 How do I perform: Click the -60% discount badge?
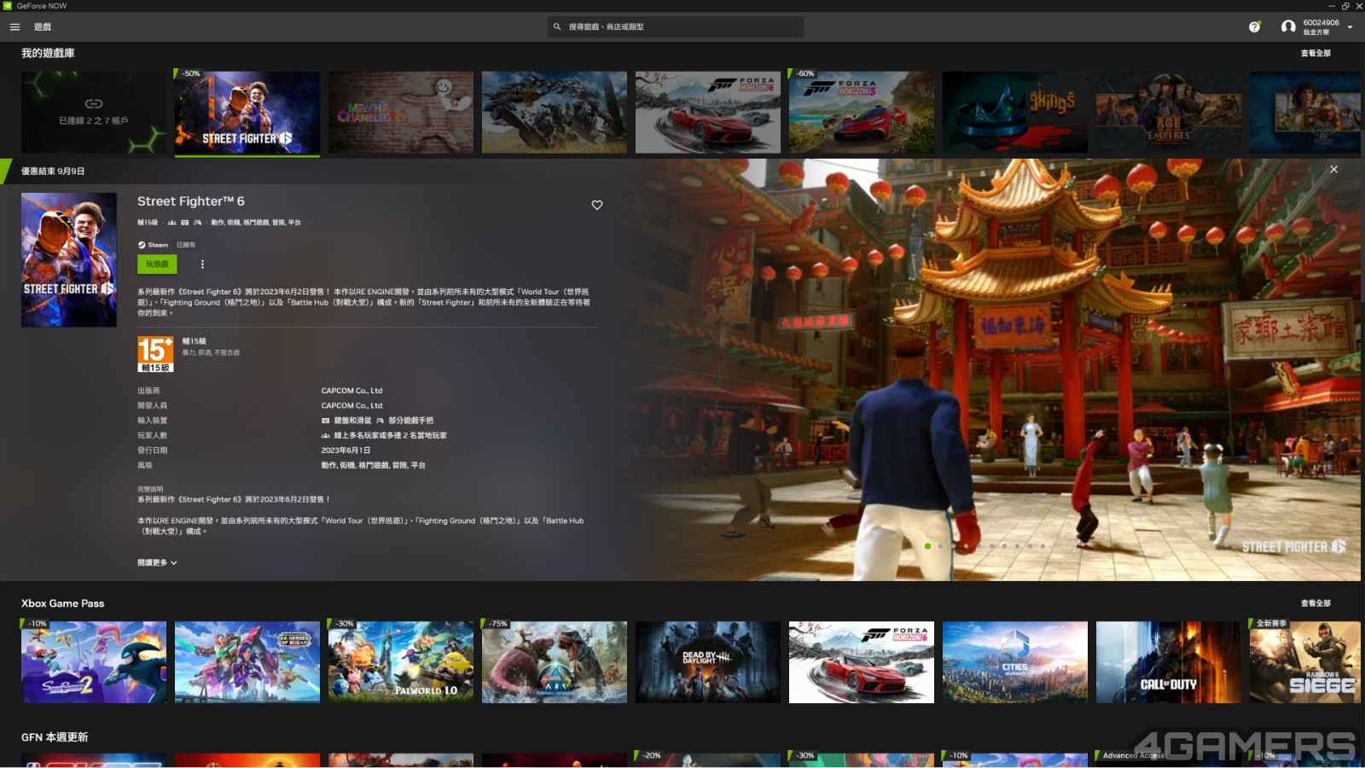tap(804, 73)
